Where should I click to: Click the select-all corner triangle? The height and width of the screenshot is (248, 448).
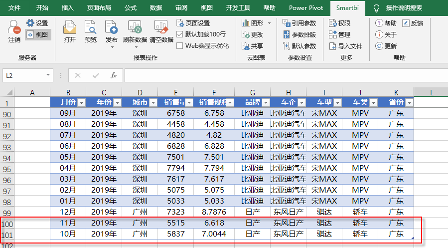click(9, 92)
